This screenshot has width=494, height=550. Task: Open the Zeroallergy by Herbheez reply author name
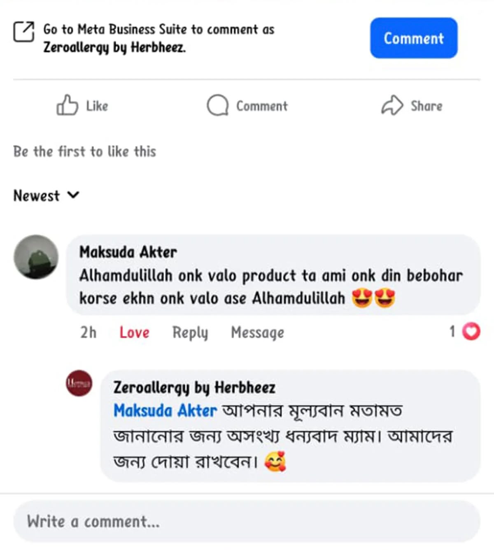pyautogui.click(x=194, y=388)
